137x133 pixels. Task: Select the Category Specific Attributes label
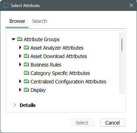point(60,73)
